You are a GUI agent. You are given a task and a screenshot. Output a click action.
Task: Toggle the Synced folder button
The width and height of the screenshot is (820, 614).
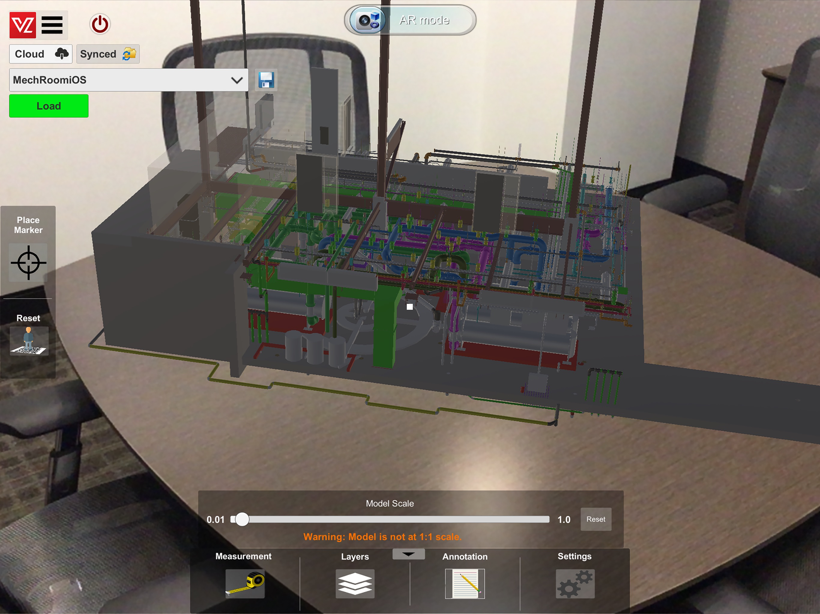108,54
